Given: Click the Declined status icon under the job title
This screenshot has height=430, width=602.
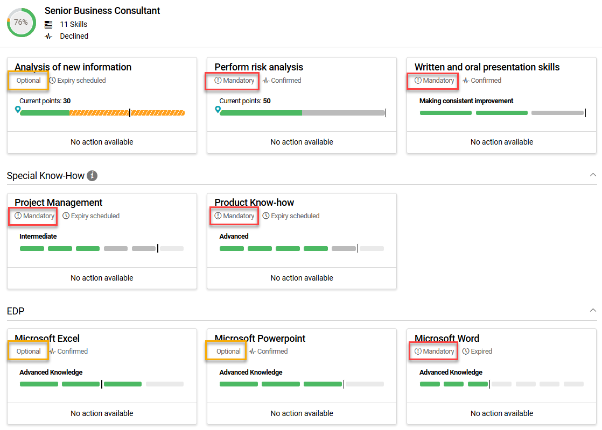Looking at the screenshot, I should click(49, 36).
